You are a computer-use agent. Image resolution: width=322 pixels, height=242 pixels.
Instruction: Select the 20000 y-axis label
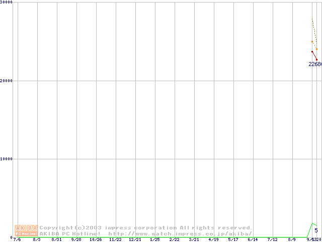coord(7,81)
